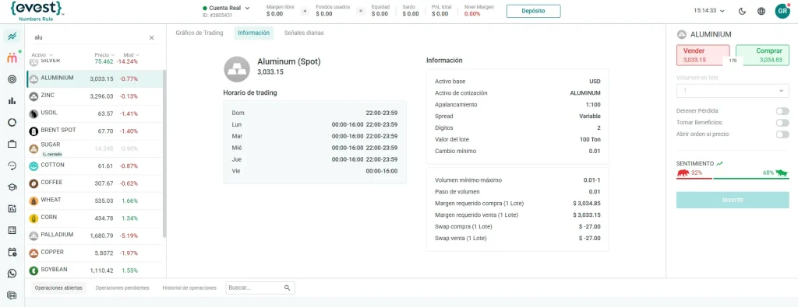Open the calculator icon in sidebar
Screen dimensions: 798x307
pos(12,230)
